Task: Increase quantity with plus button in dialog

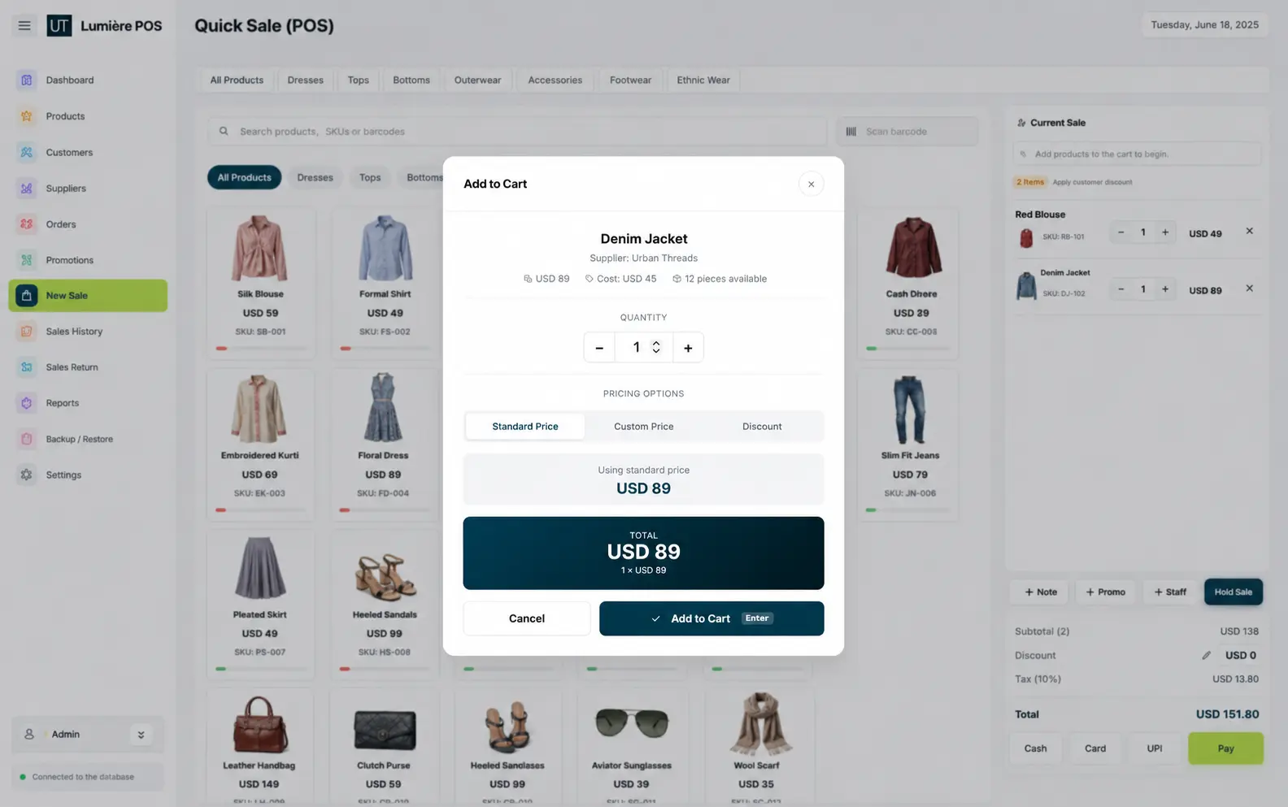Action: pyautogui.click(x=688, y=348)
